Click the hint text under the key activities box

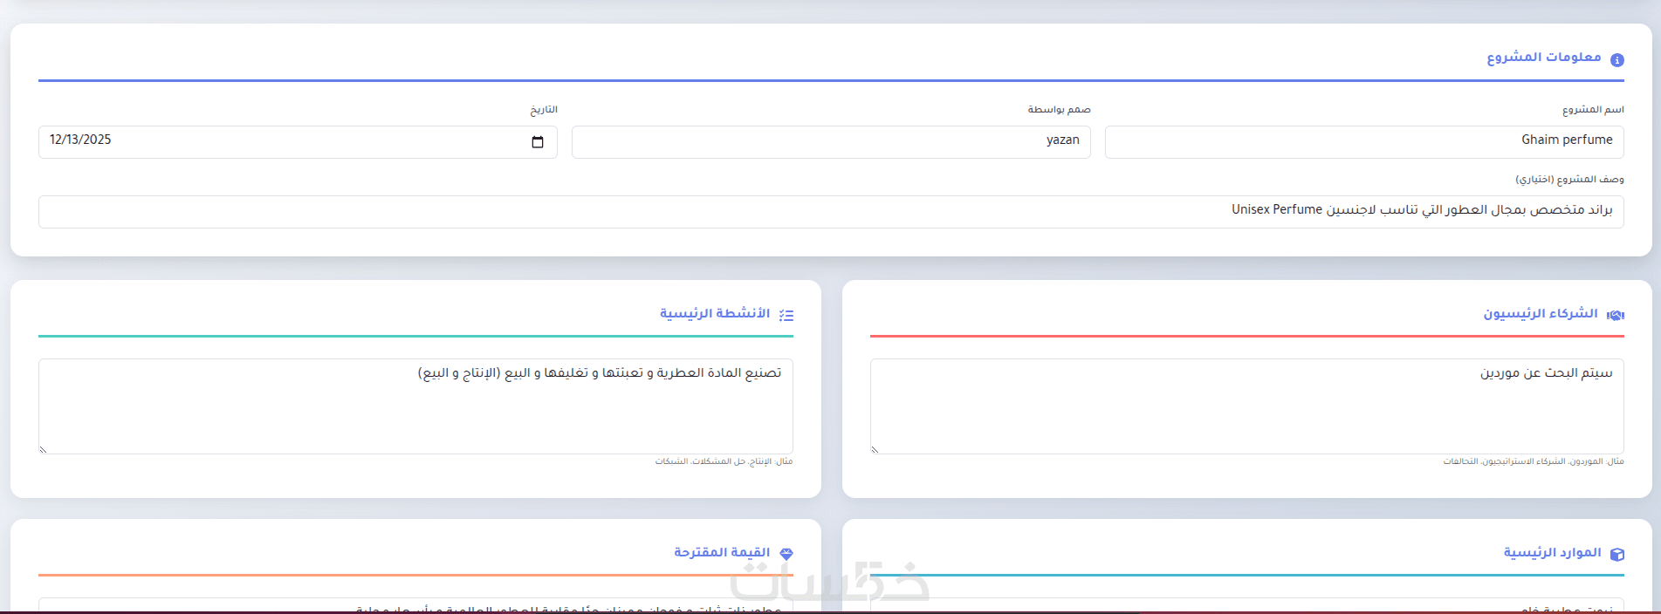click(x=724, y=461)
